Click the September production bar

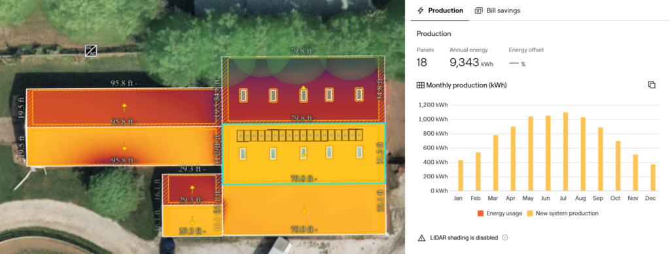click(601, 159)
